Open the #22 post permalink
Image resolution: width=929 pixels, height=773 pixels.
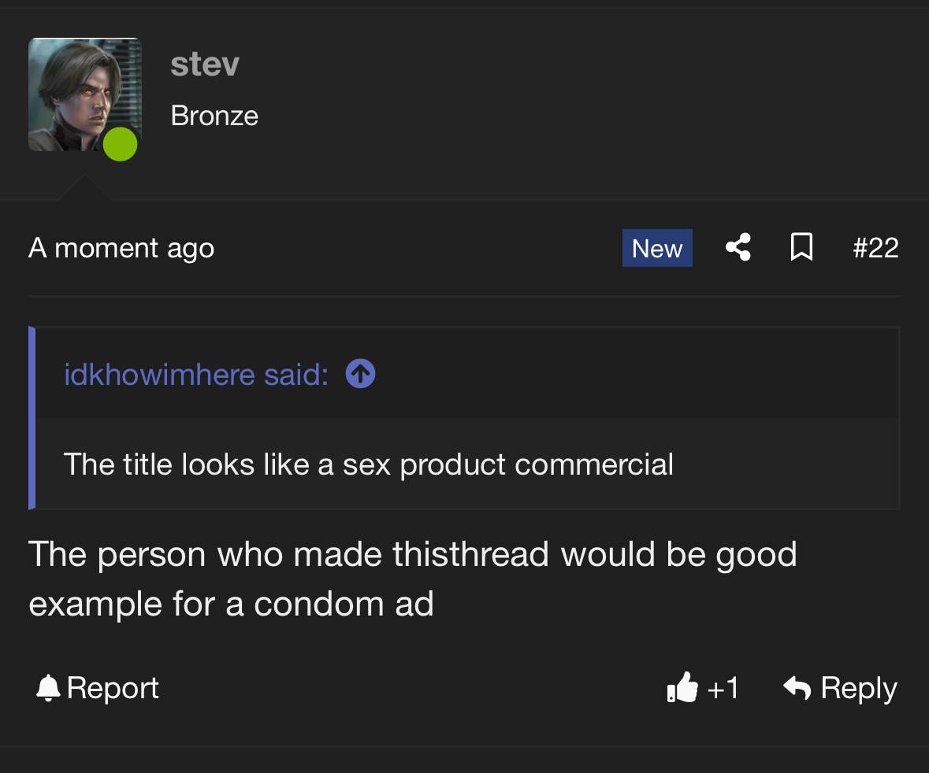[875, 249]
